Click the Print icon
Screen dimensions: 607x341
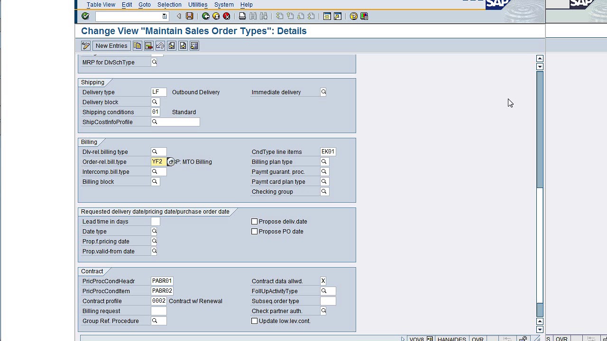click(242, 16)
